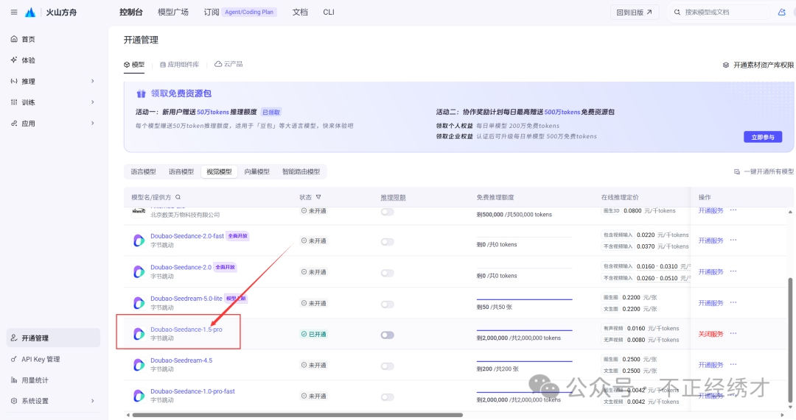The height and width of the screenshot is (420, 796).
Task: Open the 订阅 Agent/Coding Plan menu
Action: click(240, 13)
